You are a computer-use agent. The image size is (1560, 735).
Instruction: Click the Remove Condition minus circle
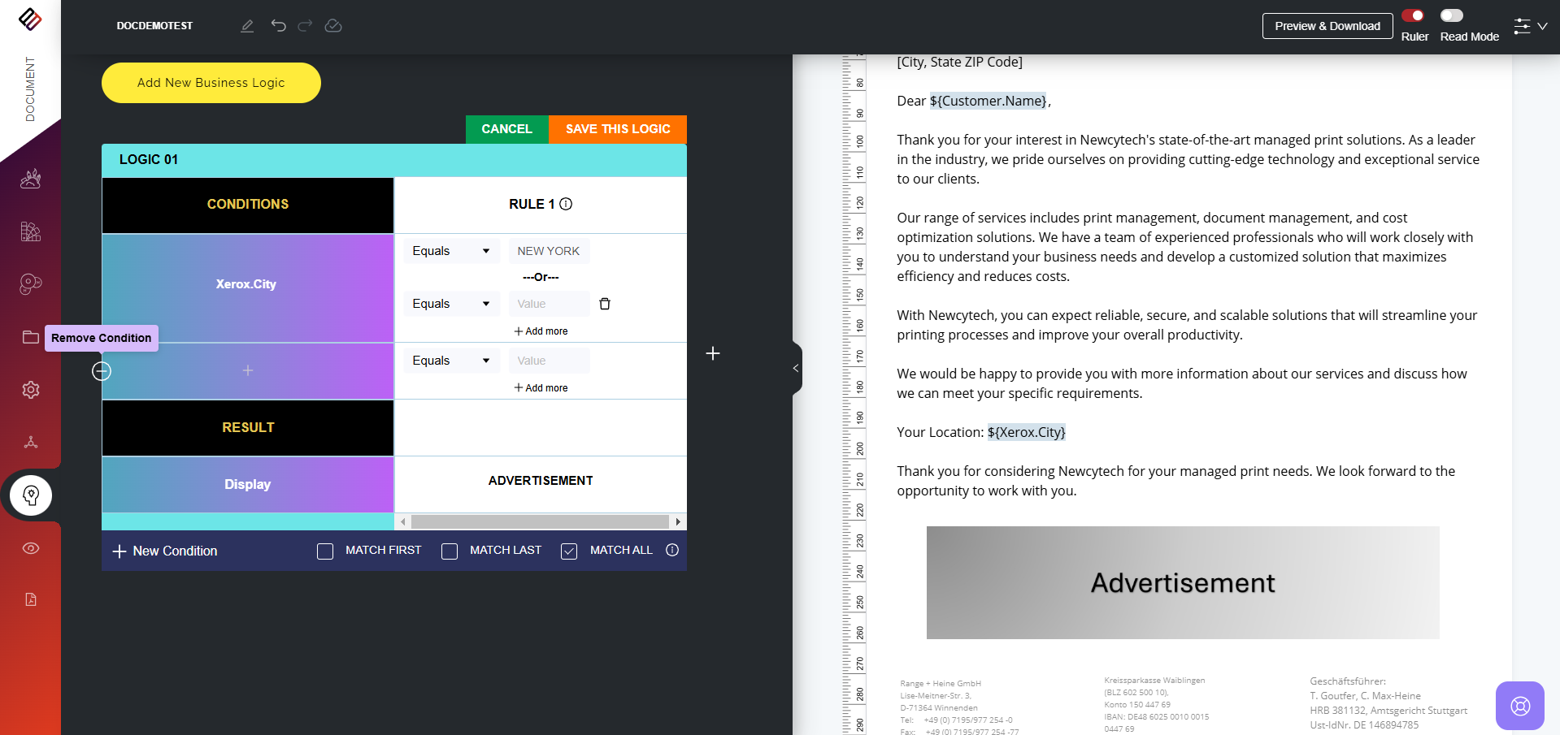[102, 371]
